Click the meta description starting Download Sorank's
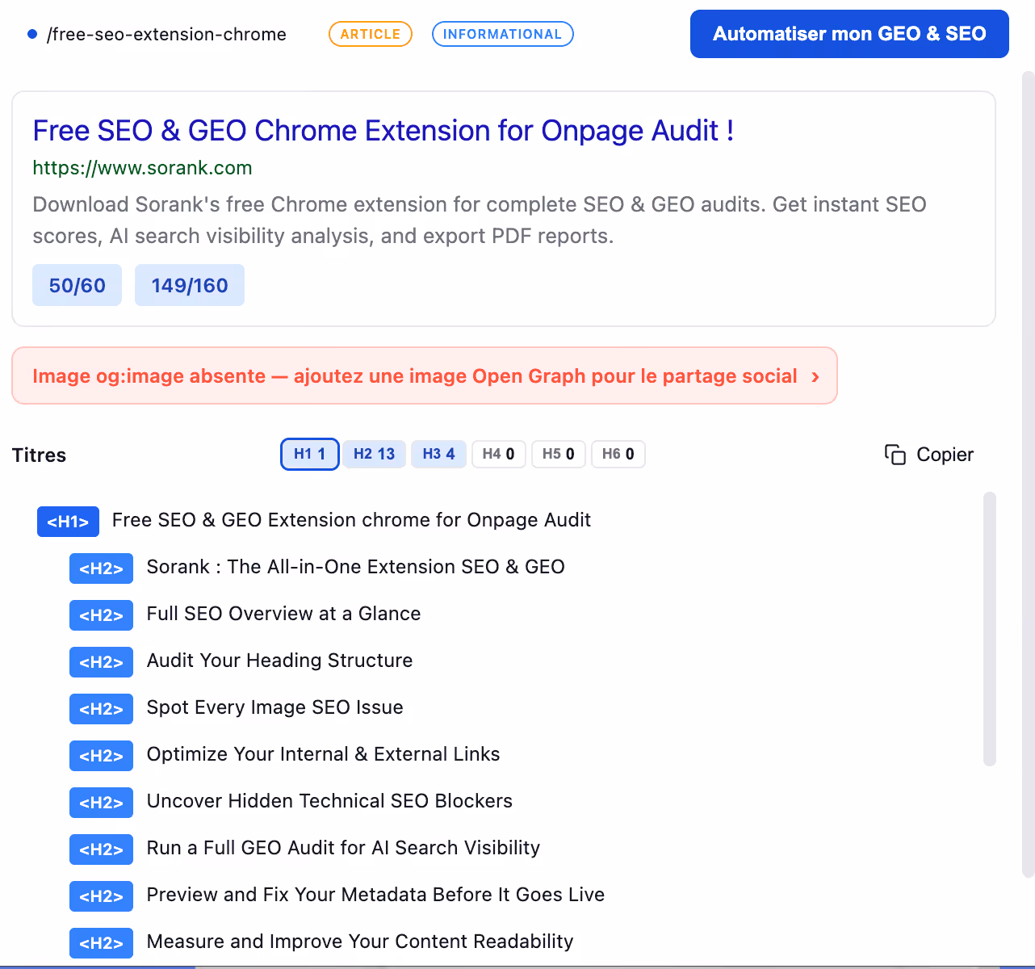Viewport: 1035px width, 969px height. point(480,220)
